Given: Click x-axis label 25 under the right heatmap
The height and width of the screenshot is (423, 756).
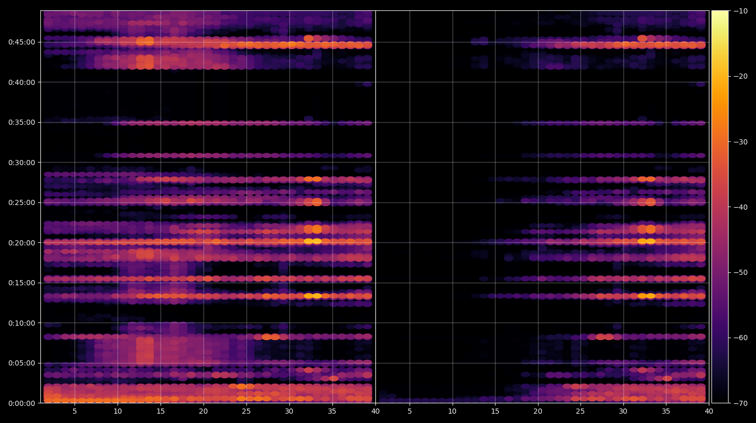Looking at the screenshot, I should pyautogui.click(x=580, y=412).
